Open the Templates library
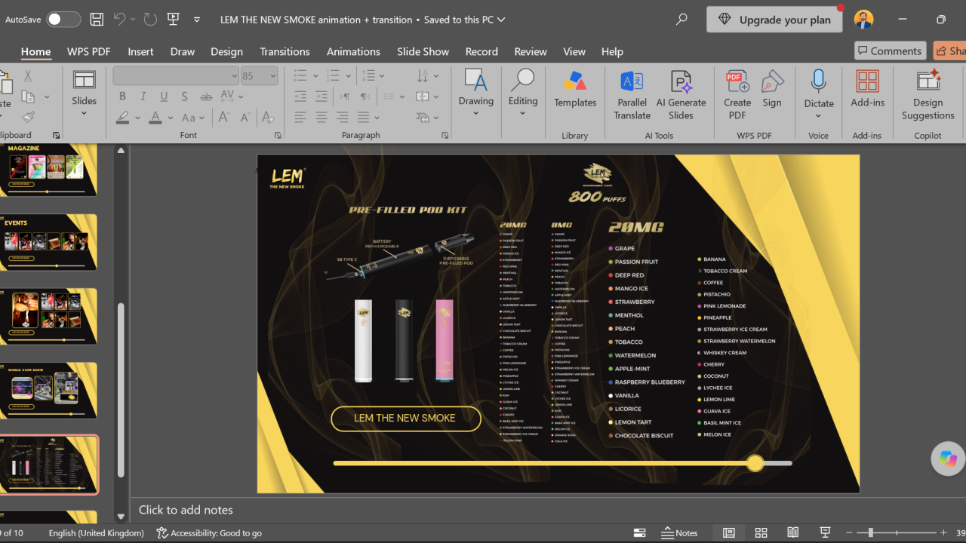Viewport: 966px width, 543px height. click(x=575, y=90)
